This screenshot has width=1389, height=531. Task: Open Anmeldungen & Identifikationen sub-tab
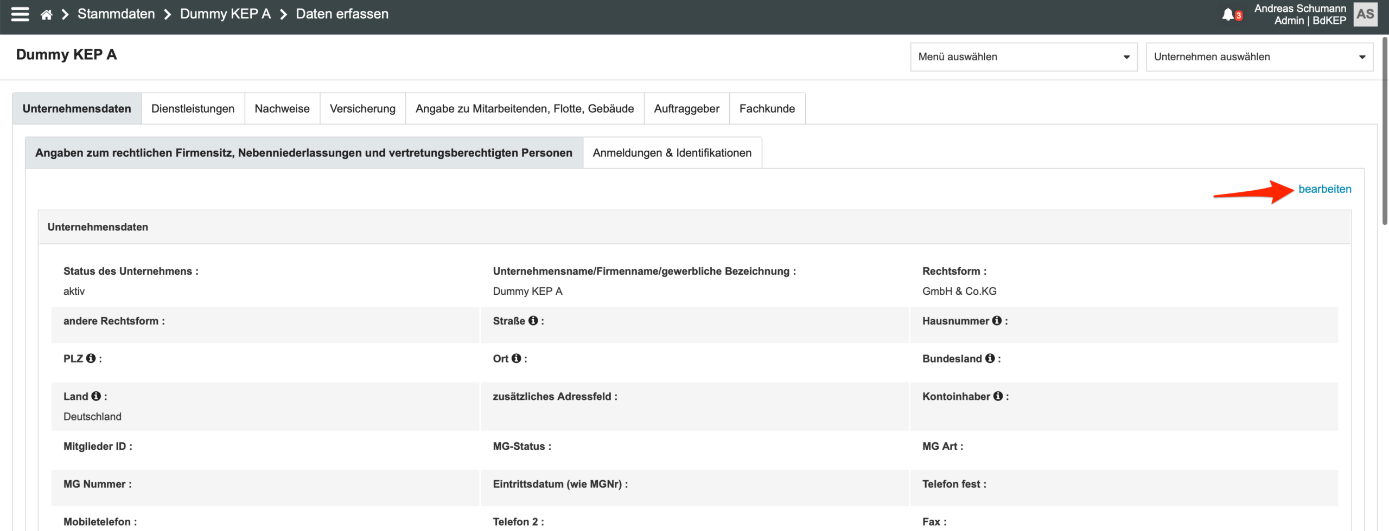point(672,153)
